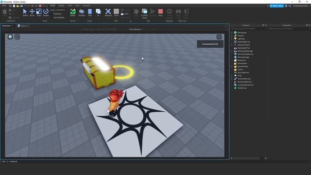The height and width of the screenshot is (175, 311).
Task: Open the viewport three-dots menu button
Action: (219, 37)
